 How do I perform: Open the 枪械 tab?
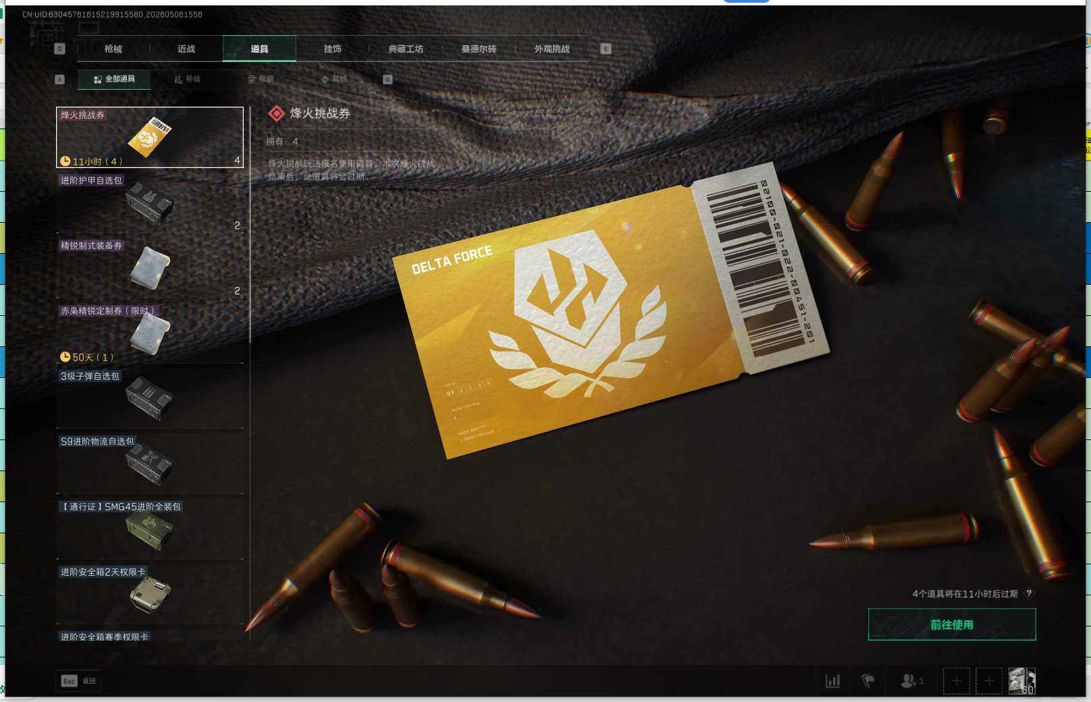coord(113,49)
